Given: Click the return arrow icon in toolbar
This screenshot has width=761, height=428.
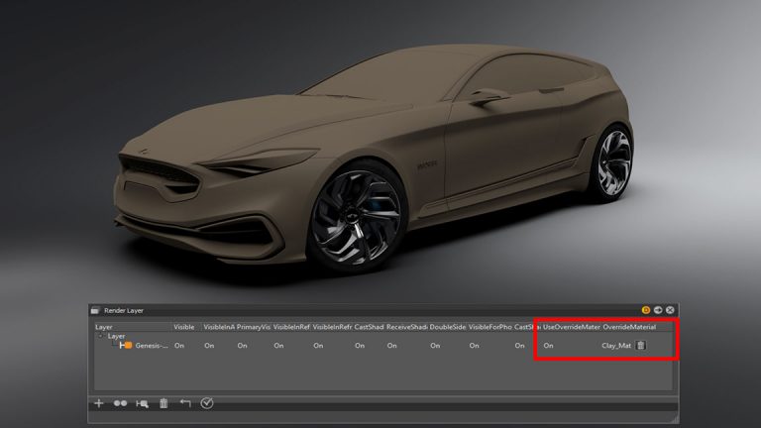Looking at the screenshot, I should click(x=184, y=403).
